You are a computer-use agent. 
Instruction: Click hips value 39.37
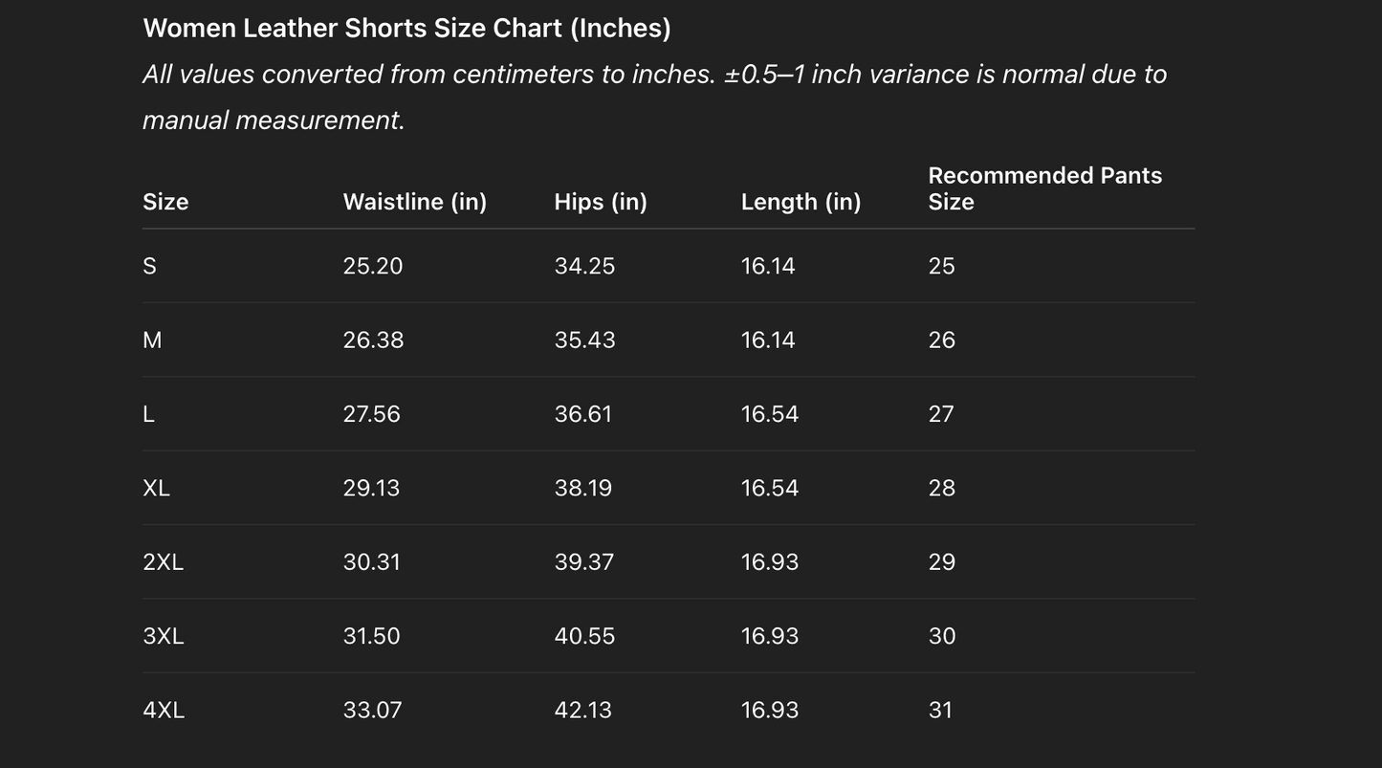[x=583, y=562]
